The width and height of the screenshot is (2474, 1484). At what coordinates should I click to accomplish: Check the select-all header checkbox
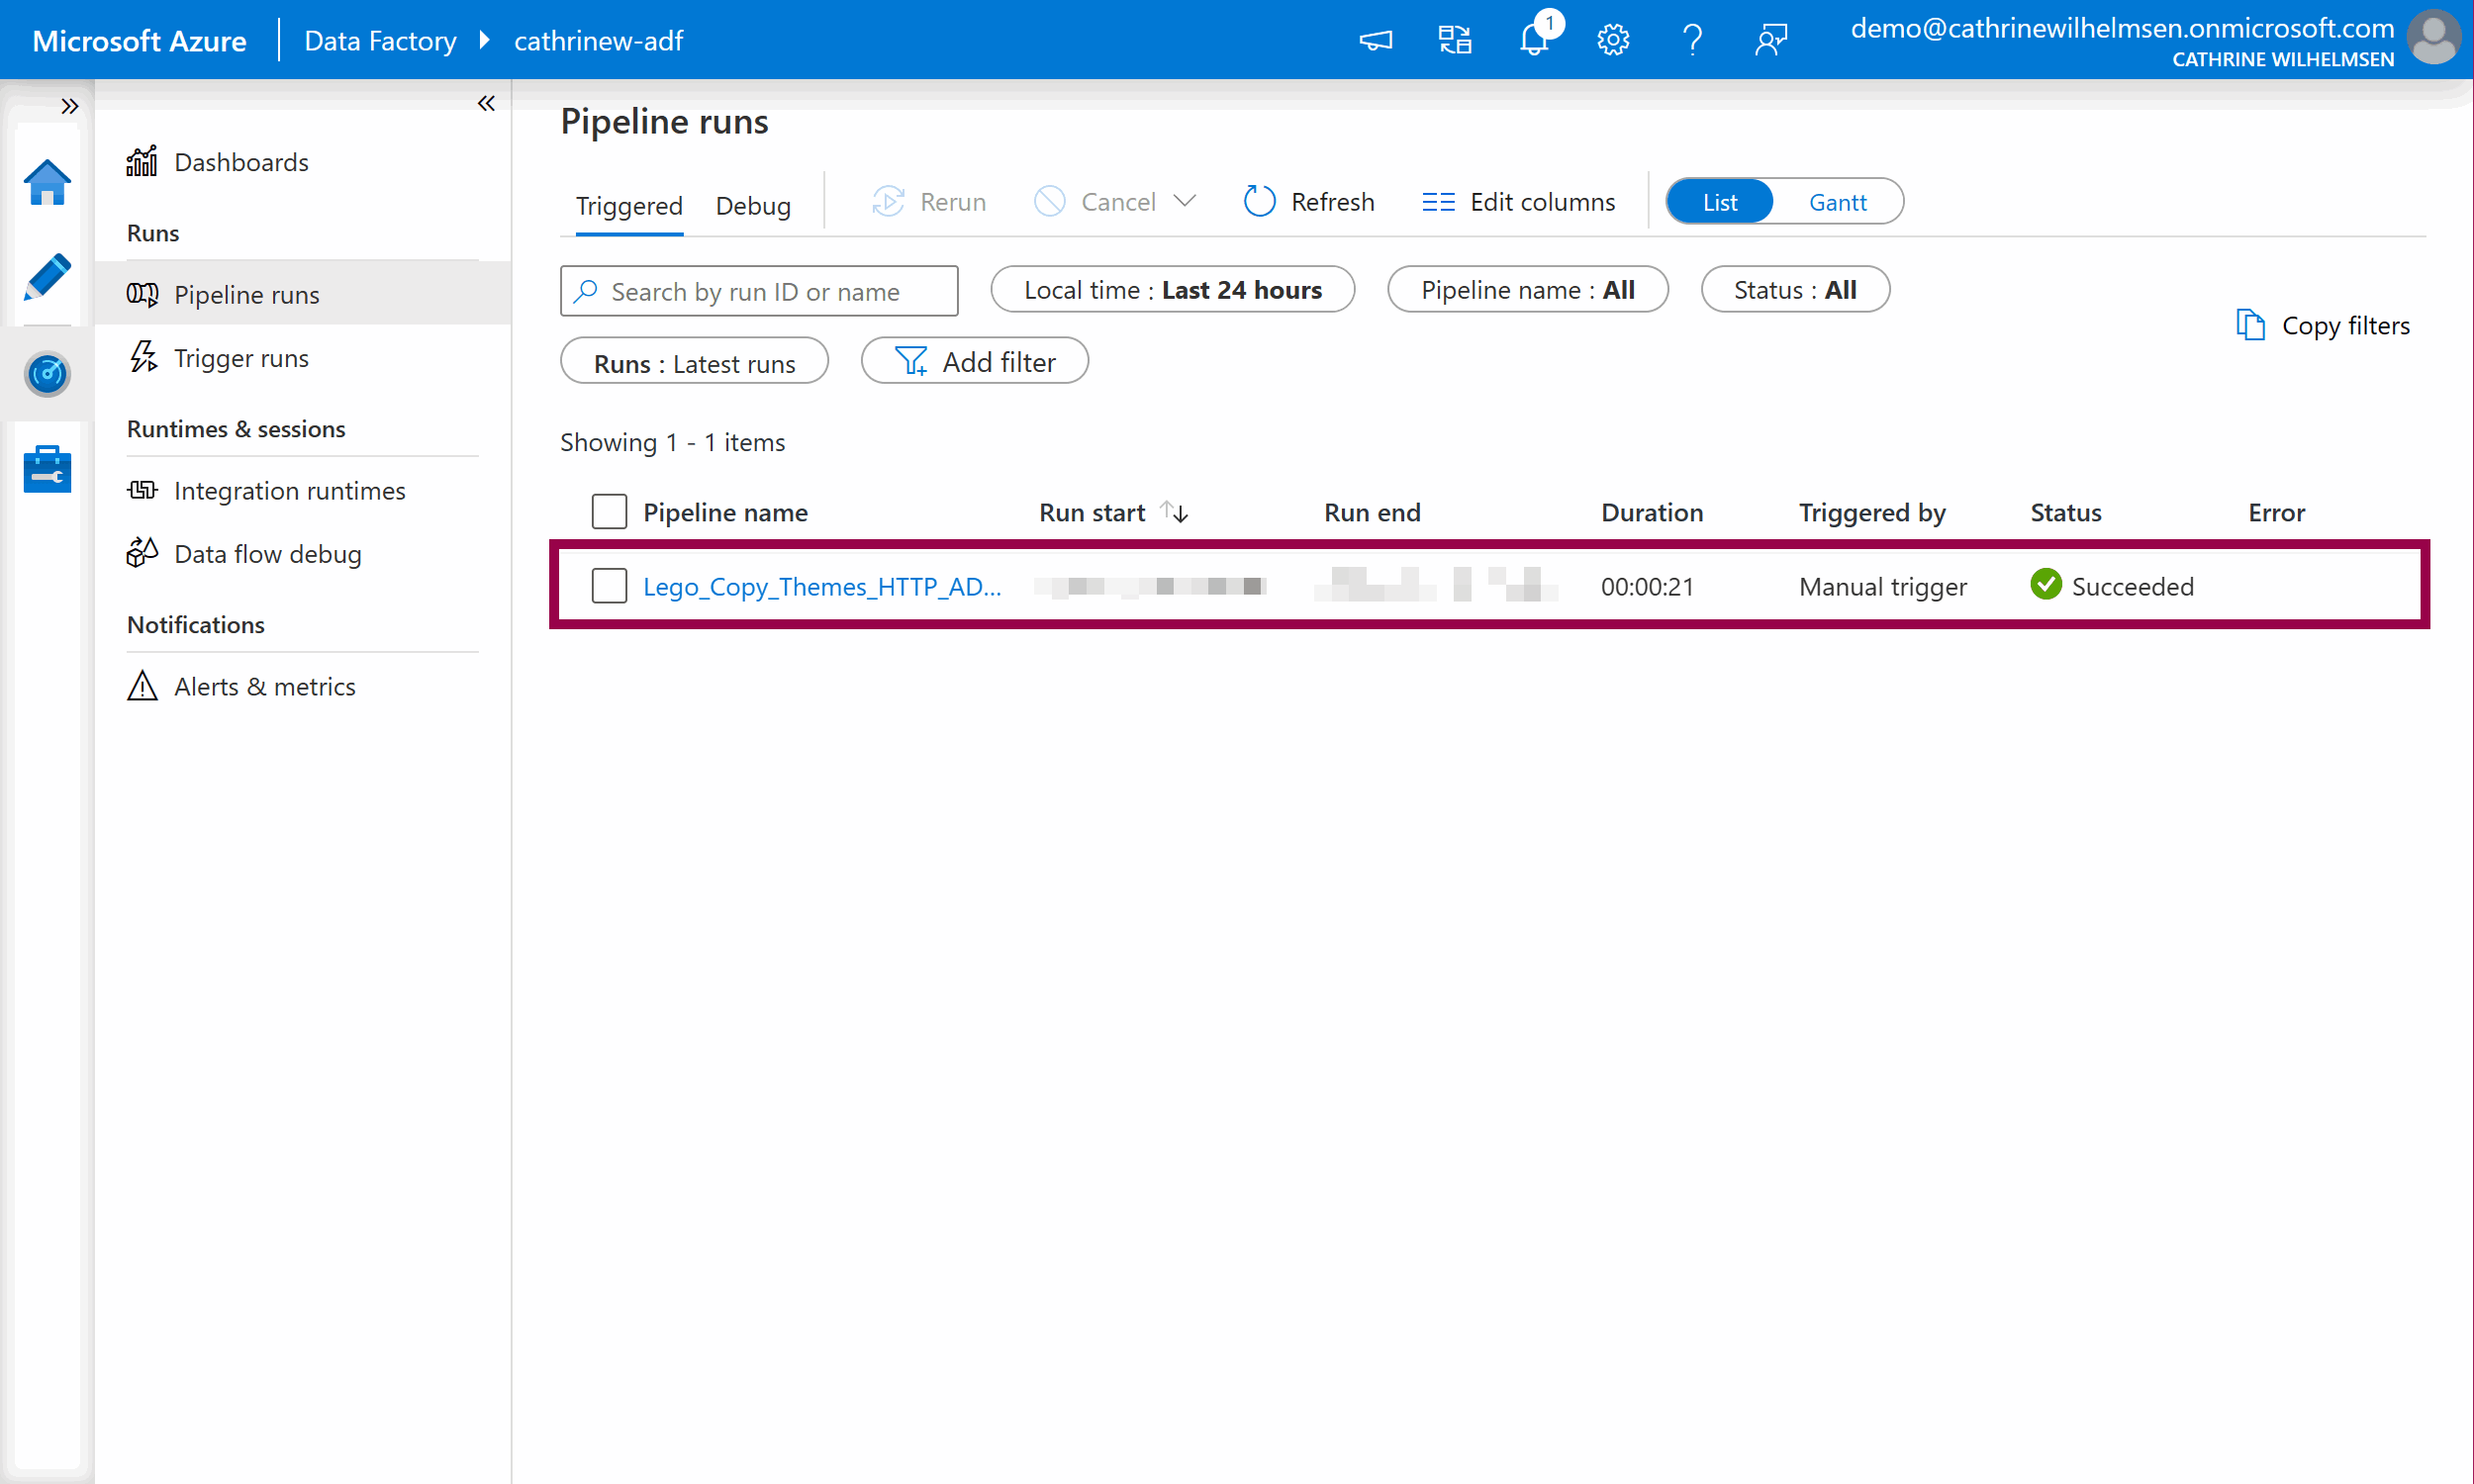[x=609, y=512]
